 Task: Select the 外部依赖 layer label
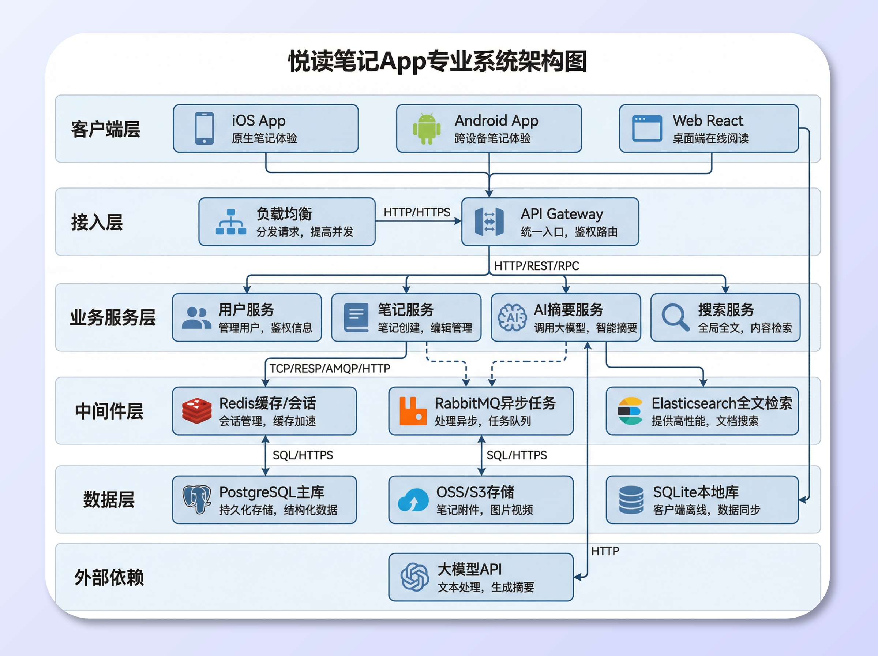click(x=110, y=577)
